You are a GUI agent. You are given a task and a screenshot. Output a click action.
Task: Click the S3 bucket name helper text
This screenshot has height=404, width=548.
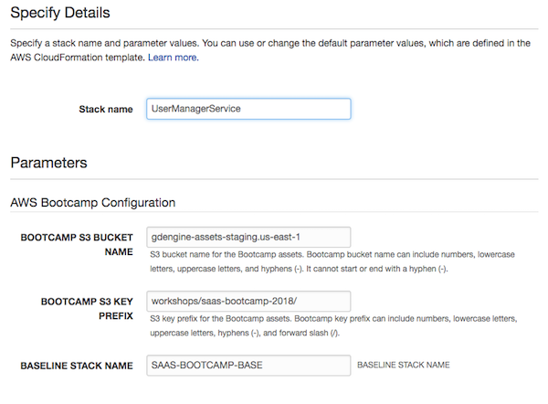point(332,261)
